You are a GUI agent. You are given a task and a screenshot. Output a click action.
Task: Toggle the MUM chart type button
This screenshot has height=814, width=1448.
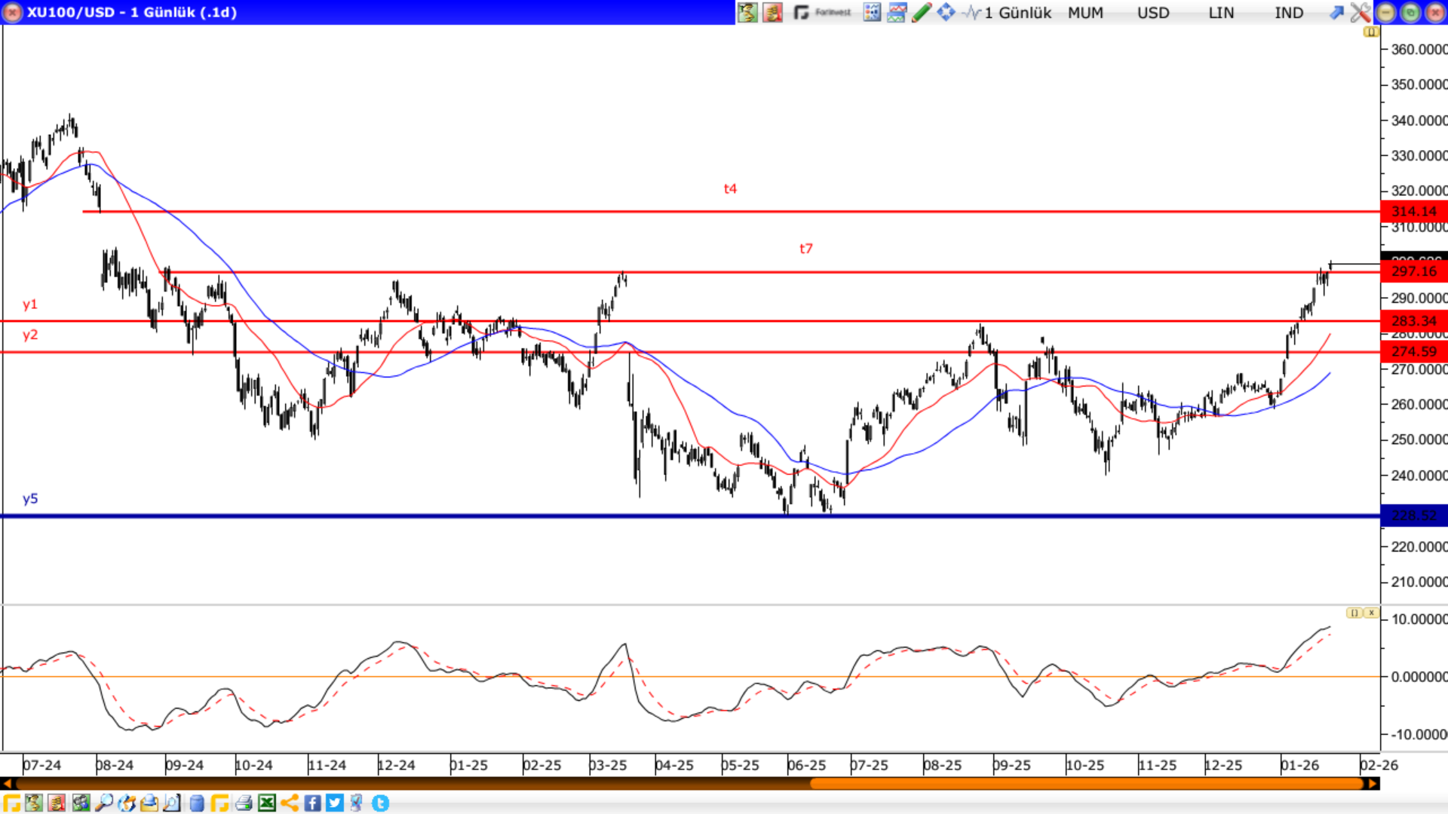coord(1085,13)
